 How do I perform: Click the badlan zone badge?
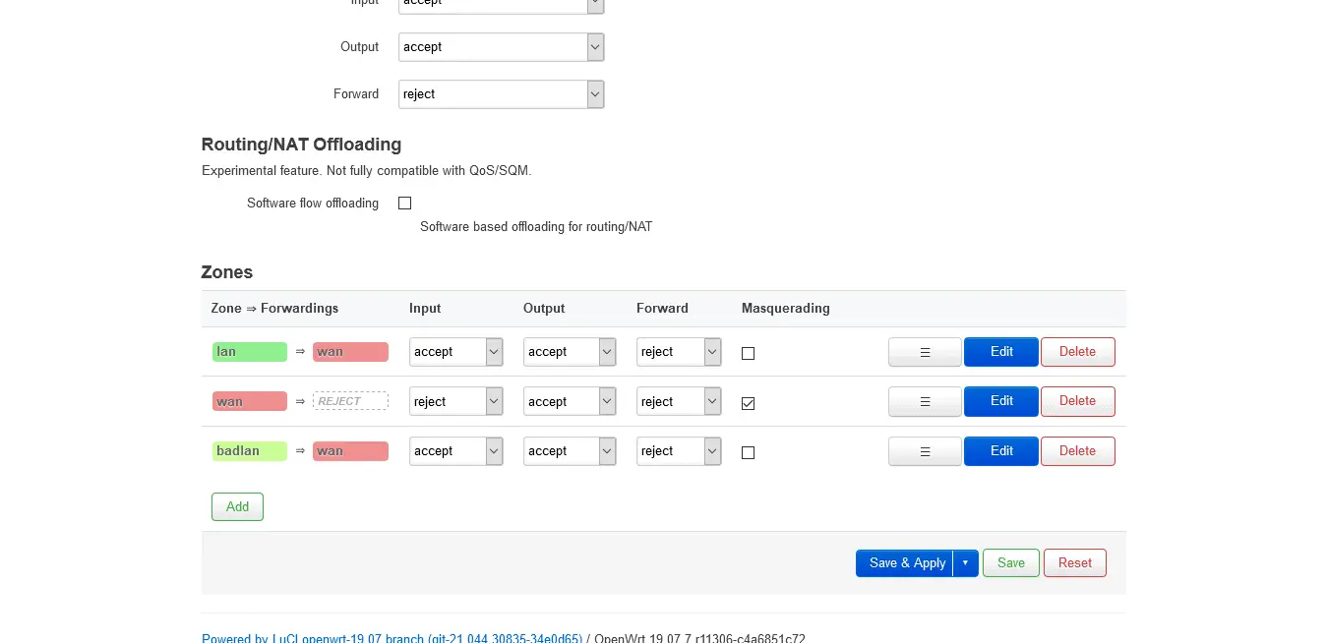click(250, 451)
